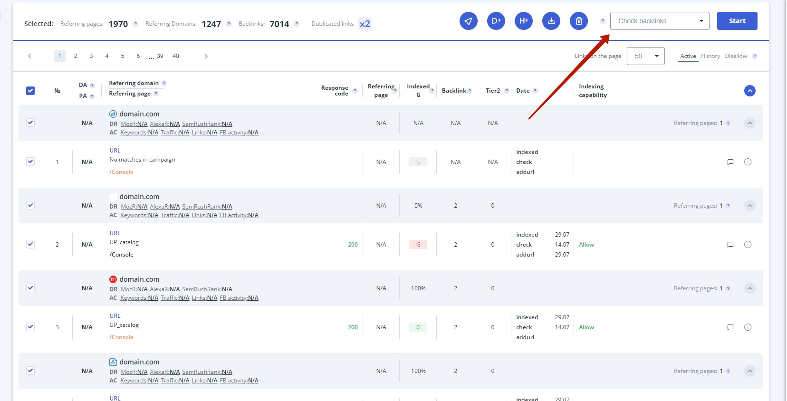Click the x2 duplicated links badge

[x=365, y=24]
